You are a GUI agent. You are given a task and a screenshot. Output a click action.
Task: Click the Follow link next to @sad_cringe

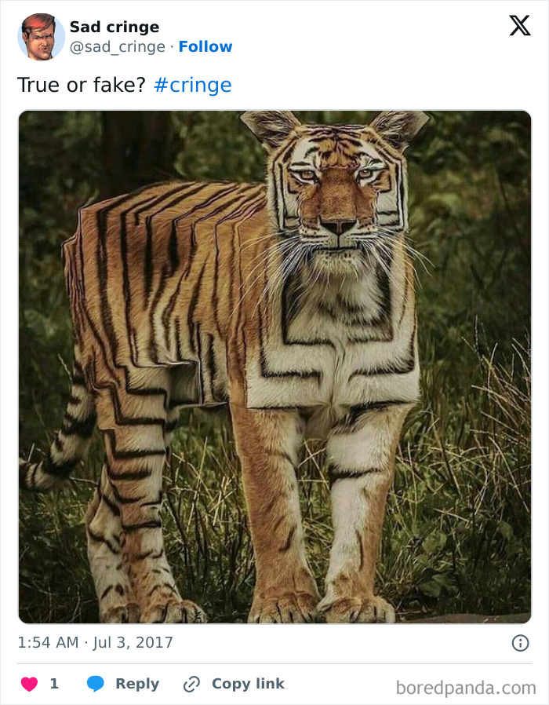click(x=205, y=46)
